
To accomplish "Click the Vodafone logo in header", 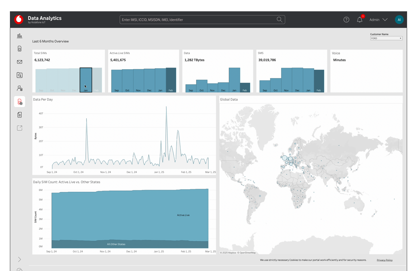I will point(19,19).
